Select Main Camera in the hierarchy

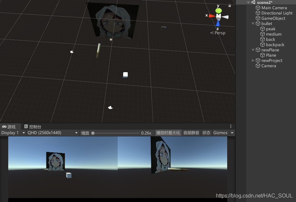274,8
